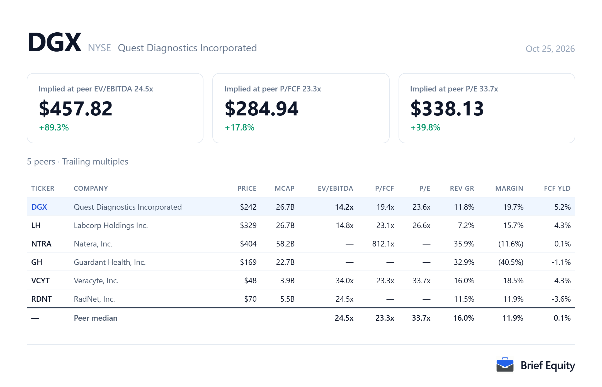Screen dimensions: 602x387
Task: Select the NTRA ticker cell
Action: (x=41, y=244)
